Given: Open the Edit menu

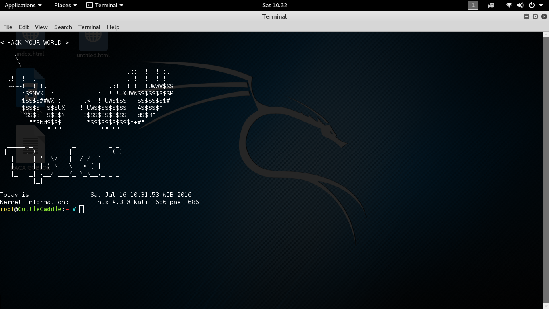Looking at the screenshot, I should (24, 27).
